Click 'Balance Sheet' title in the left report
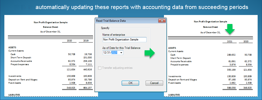 (50, 27)
